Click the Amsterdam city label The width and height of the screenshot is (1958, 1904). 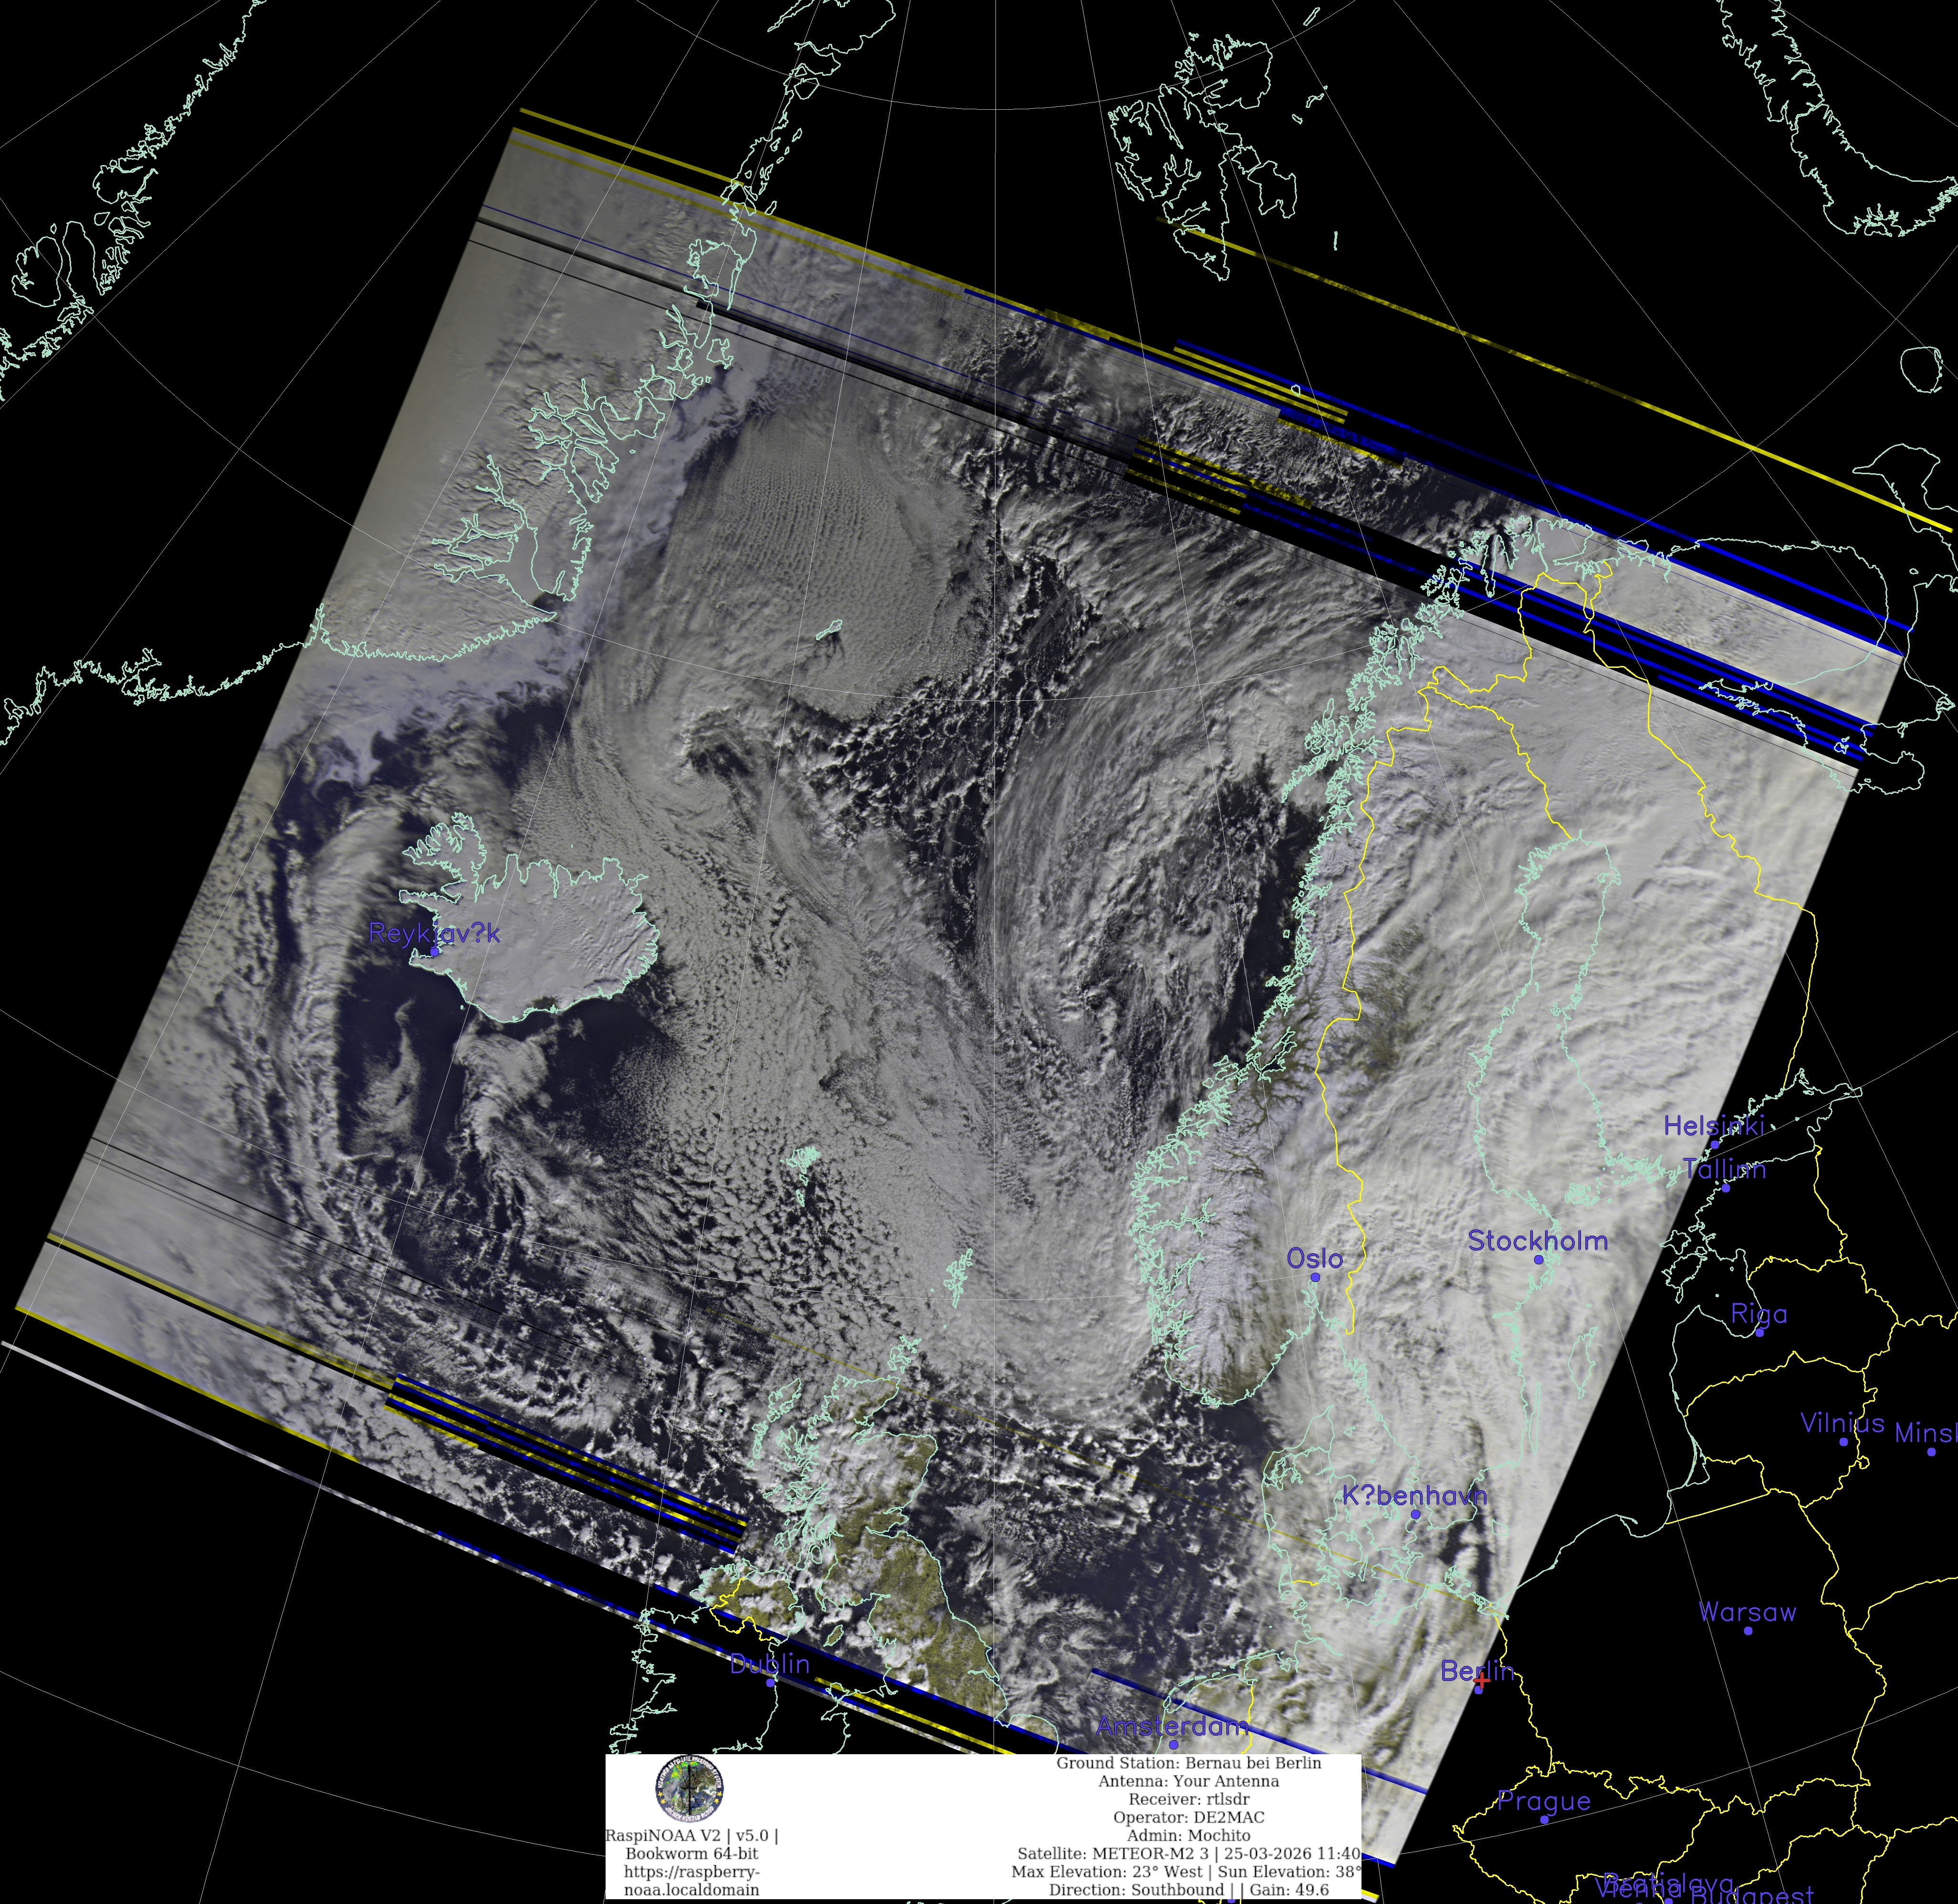pyautogui.click(x=1172, y=1726)
